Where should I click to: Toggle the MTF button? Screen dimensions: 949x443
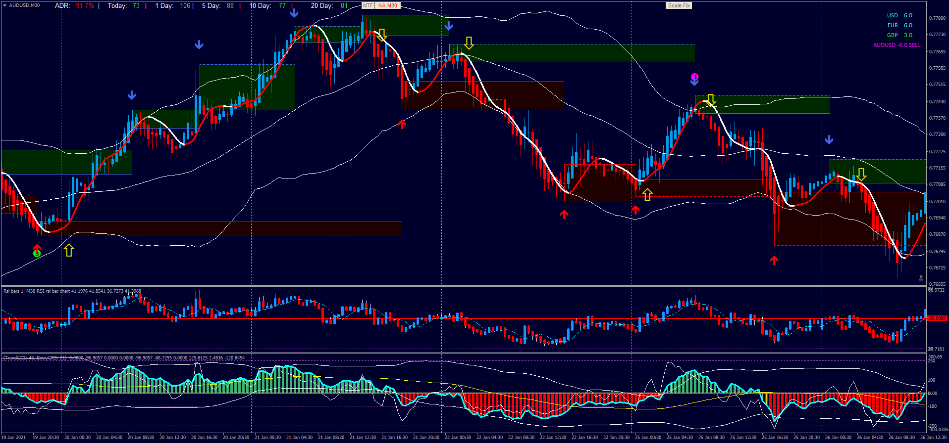368,5
